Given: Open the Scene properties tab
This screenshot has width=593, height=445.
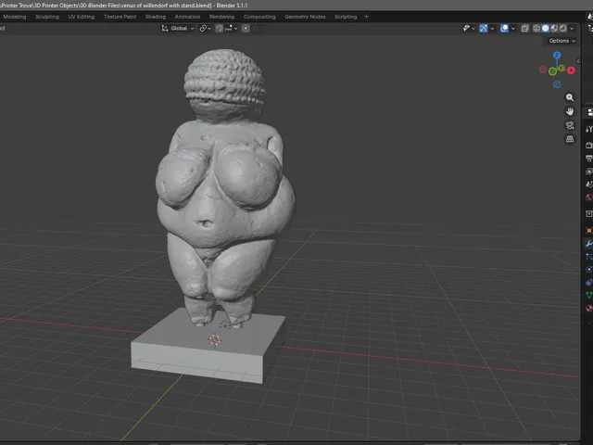Looking at the screenshot, I should click(588, 184).
